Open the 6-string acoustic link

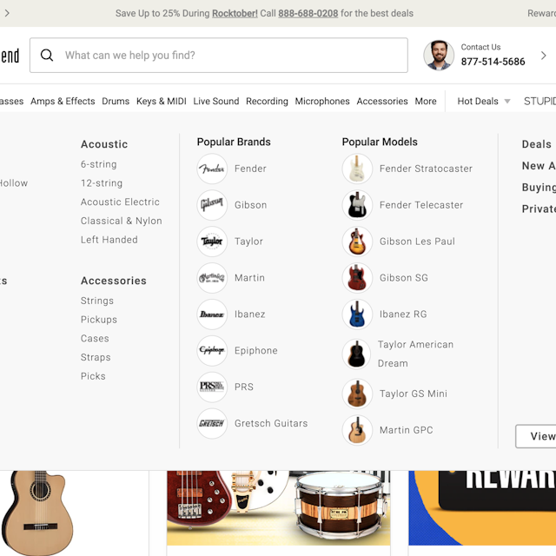point(98,164)
